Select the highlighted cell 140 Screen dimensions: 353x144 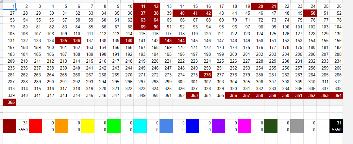[127, 41]
